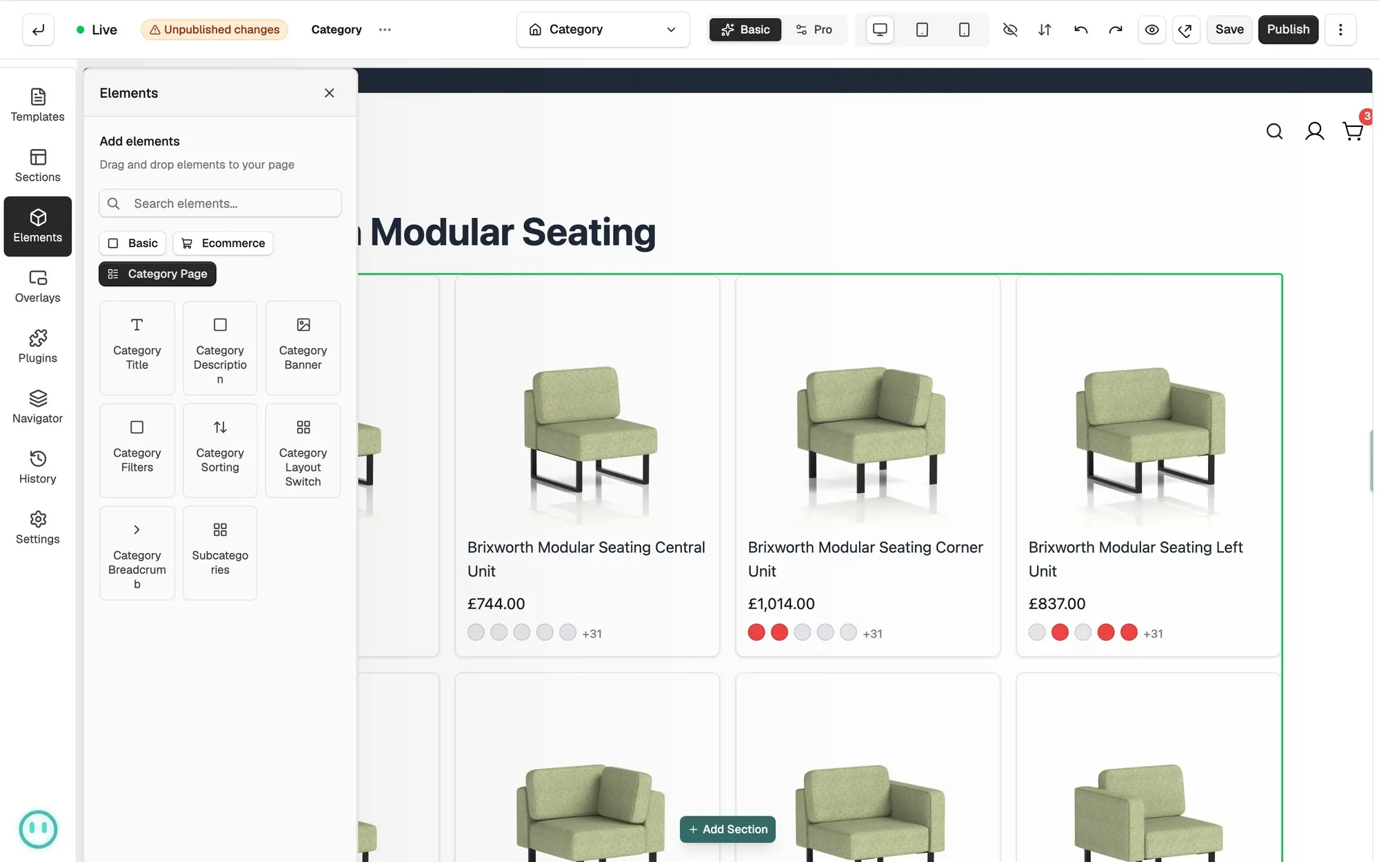Toggle hidden elements visibility icon
Viewport: 1379px width, 862px height.
1009,30
